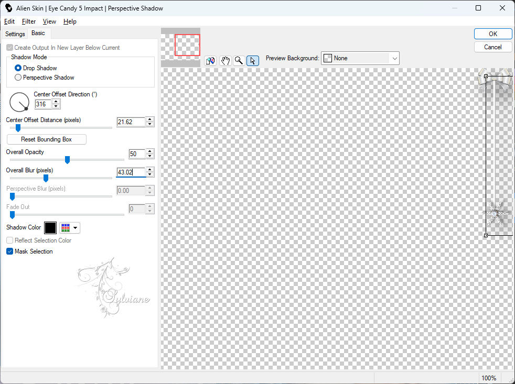The height and width of the screenshot is (384, 515).
Task: Select the arrow pointer tool
Action: pyautogui.click(x=253, y=61)
